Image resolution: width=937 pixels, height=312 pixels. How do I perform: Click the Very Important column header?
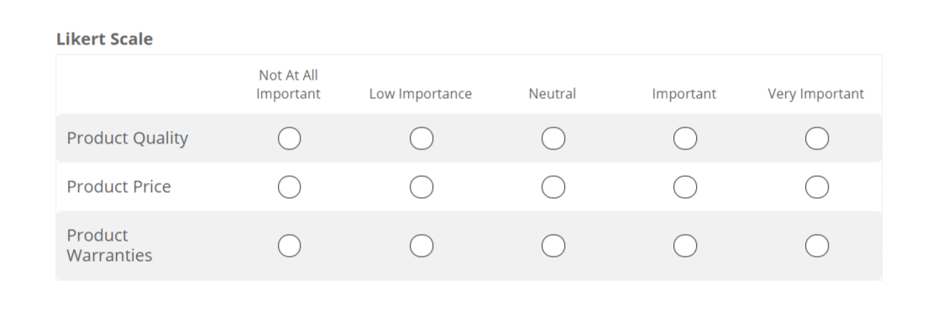[816, 94]
